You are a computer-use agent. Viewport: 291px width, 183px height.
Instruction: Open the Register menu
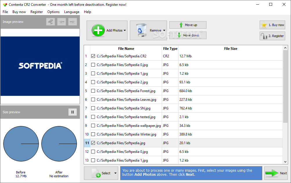click(37, 12)
